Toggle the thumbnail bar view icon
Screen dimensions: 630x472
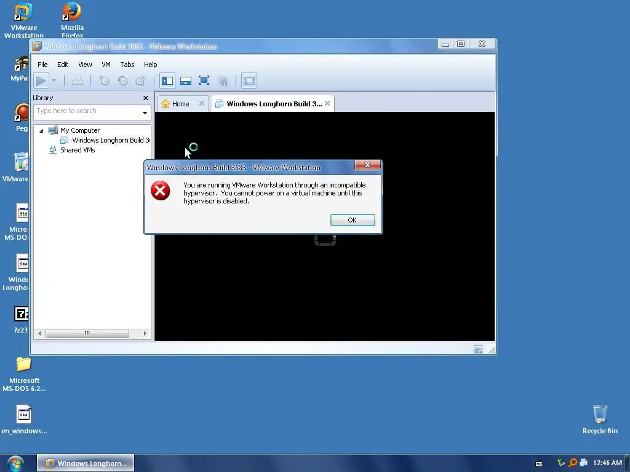pyautogui.click(x=186, y=81)
